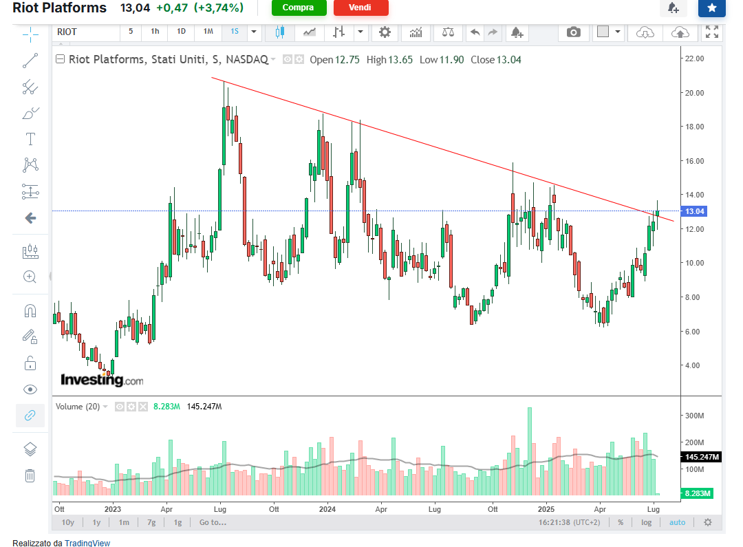This screenshot has width=743, height=547.
Task: Expand the layout dropdown arrow
Action: (617, 32)
